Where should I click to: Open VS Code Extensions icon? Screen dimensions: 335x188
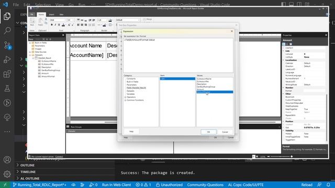tap(7, 74)
